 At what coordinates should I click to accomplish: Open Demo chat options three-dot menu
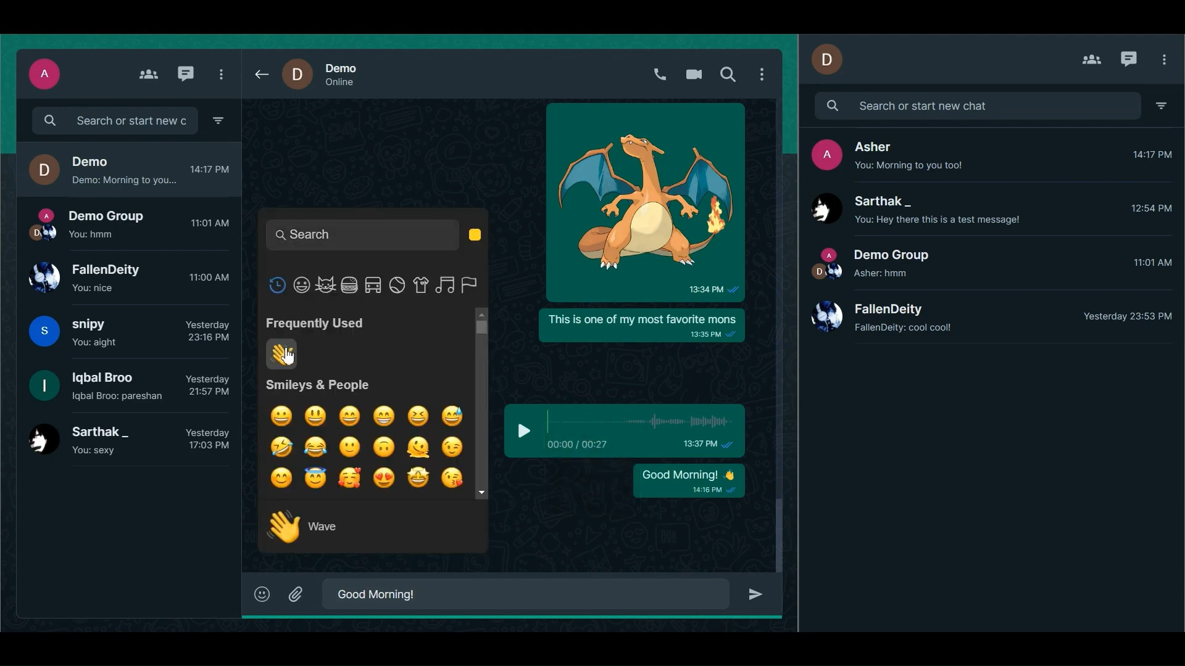(x=763, y=75)
